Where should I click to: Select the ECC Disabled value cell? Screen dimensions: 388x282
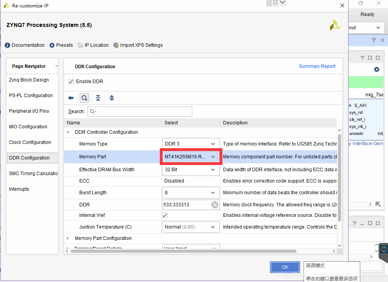click(191, 181)
